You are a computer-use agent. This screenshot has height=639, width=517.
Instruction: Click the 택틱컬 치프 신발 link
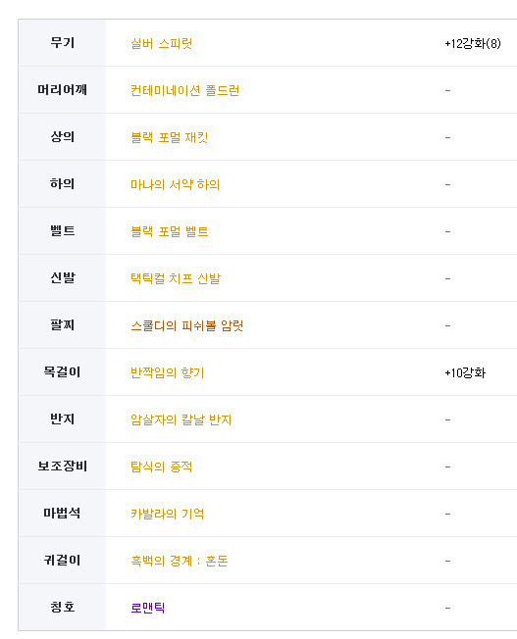[x=176, y=278]
